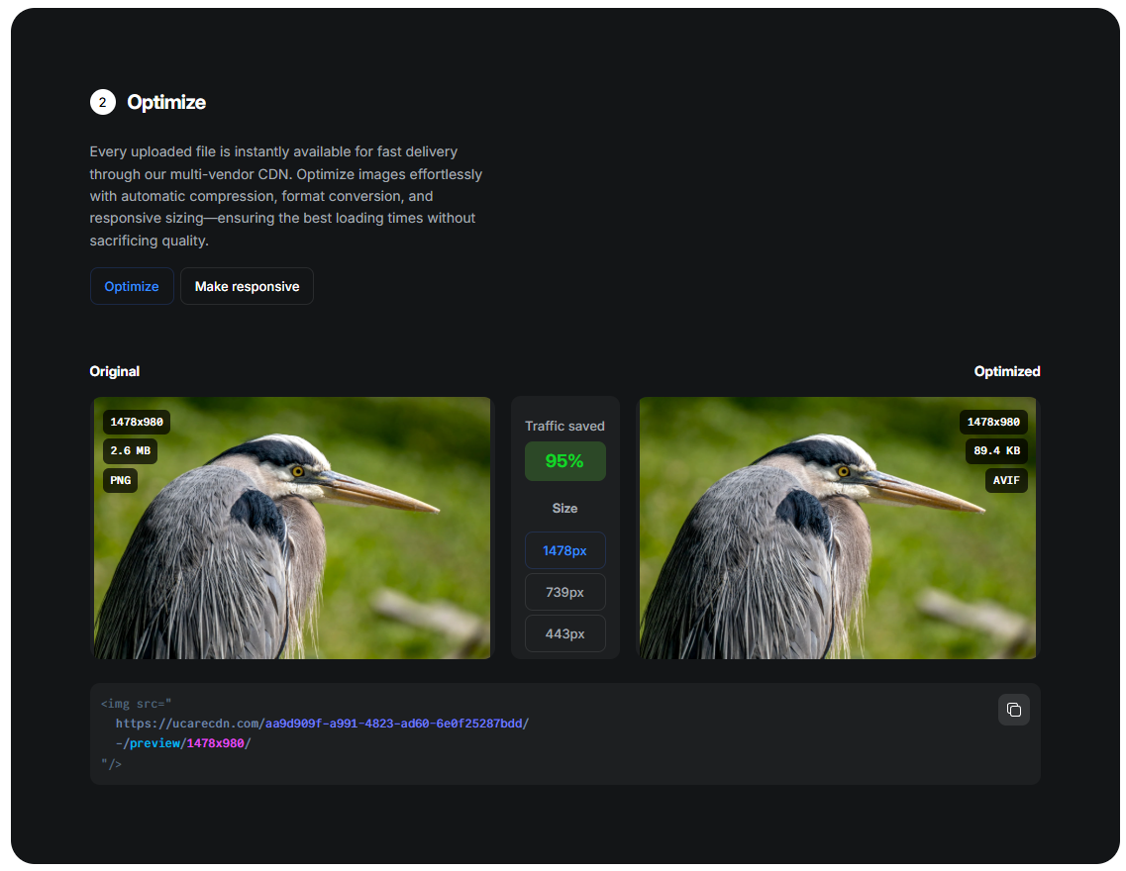Click the green 95% traffic saved indicator
This screenshot has height=871, width=1126.
coord(564,460)
